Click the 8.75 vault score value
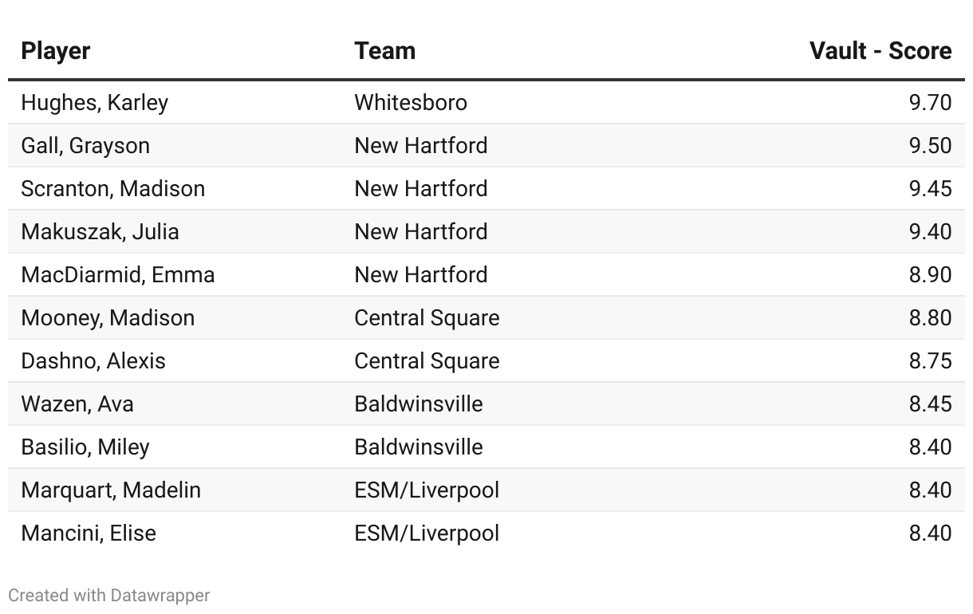This screenshot has height=614, width=973. pyautogui.click(x=931, y=361)
